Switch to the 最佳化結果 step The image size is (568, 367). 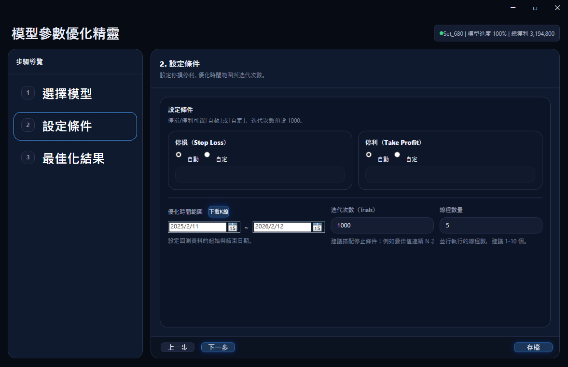73,158
